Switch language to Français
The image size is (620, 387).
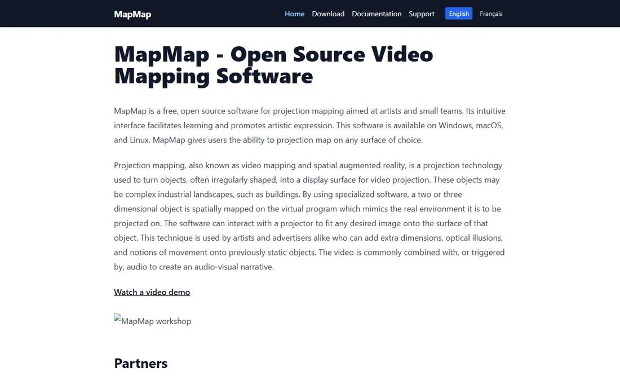coord(491,13)
